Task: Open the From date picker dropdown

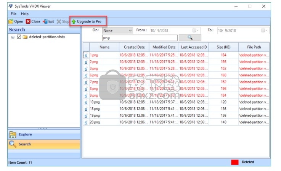Action: 196,31
